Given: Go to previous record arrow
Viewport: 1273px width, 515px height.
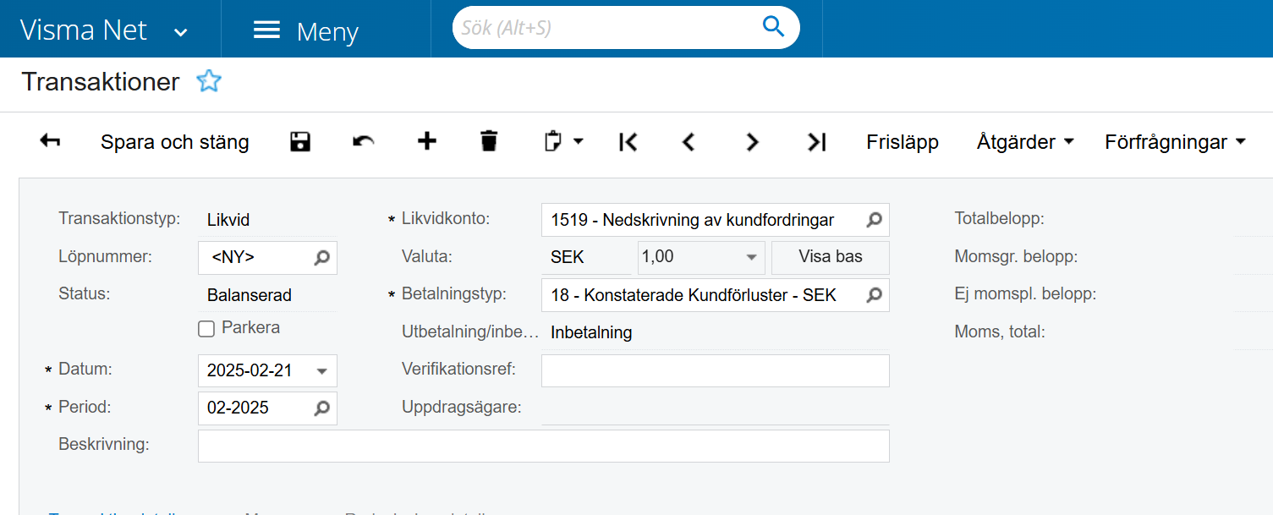Looking at the screenshot, I should [x=689, y=142].
